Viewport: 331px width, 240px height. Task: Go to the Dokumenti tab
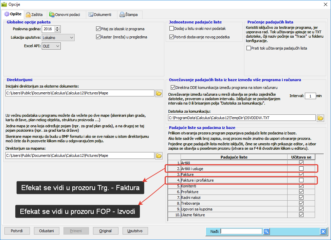point(100,15)
